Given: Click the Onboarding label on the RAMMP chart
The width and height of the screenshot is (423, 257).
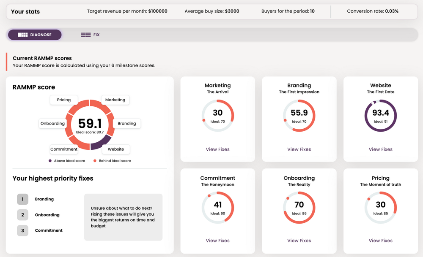Looking at the screenshot, I should (x=52, y=124).
